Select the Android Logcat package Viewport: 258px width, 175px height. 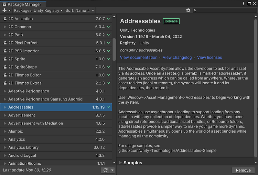tap(56, 155)
